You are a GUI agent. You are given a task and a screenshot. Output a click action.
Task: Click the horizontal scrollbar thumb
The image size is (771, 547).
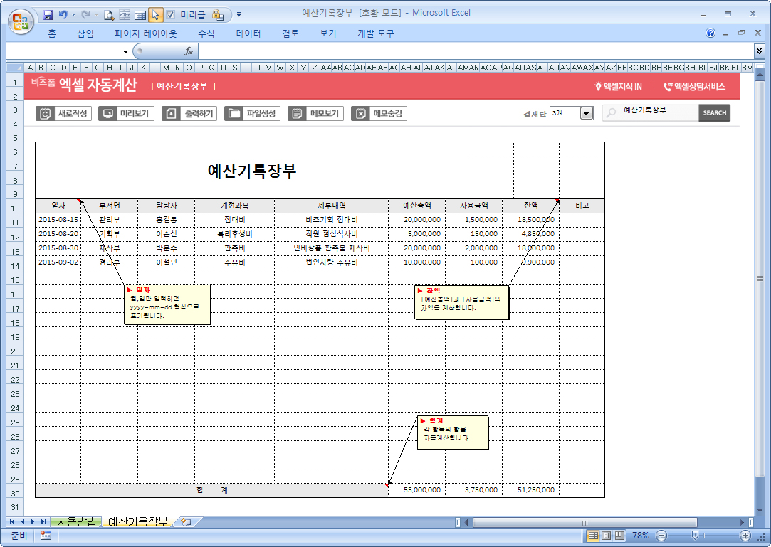(584, 522)
